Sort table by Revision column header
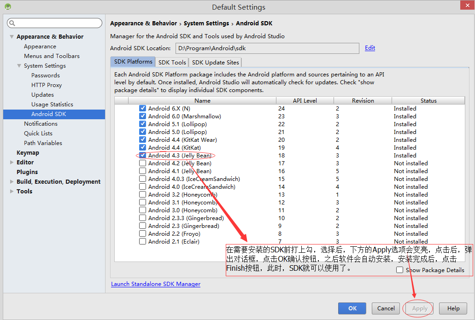Screen dimensions: 475x320 363,100
